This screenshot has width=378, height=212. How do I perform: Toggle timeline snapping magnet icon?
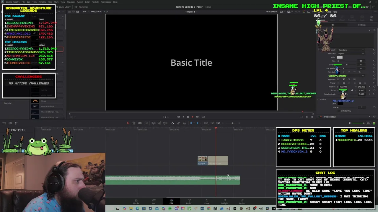[x=173, y=123]
